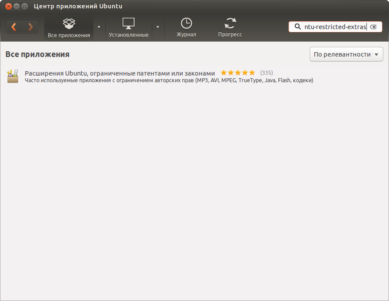Expand the Установленные dropdown arrow

[158, 27]
